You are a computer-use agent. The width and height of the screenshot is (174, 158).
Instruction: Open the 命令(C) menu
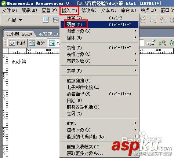(x=128, y=10)
